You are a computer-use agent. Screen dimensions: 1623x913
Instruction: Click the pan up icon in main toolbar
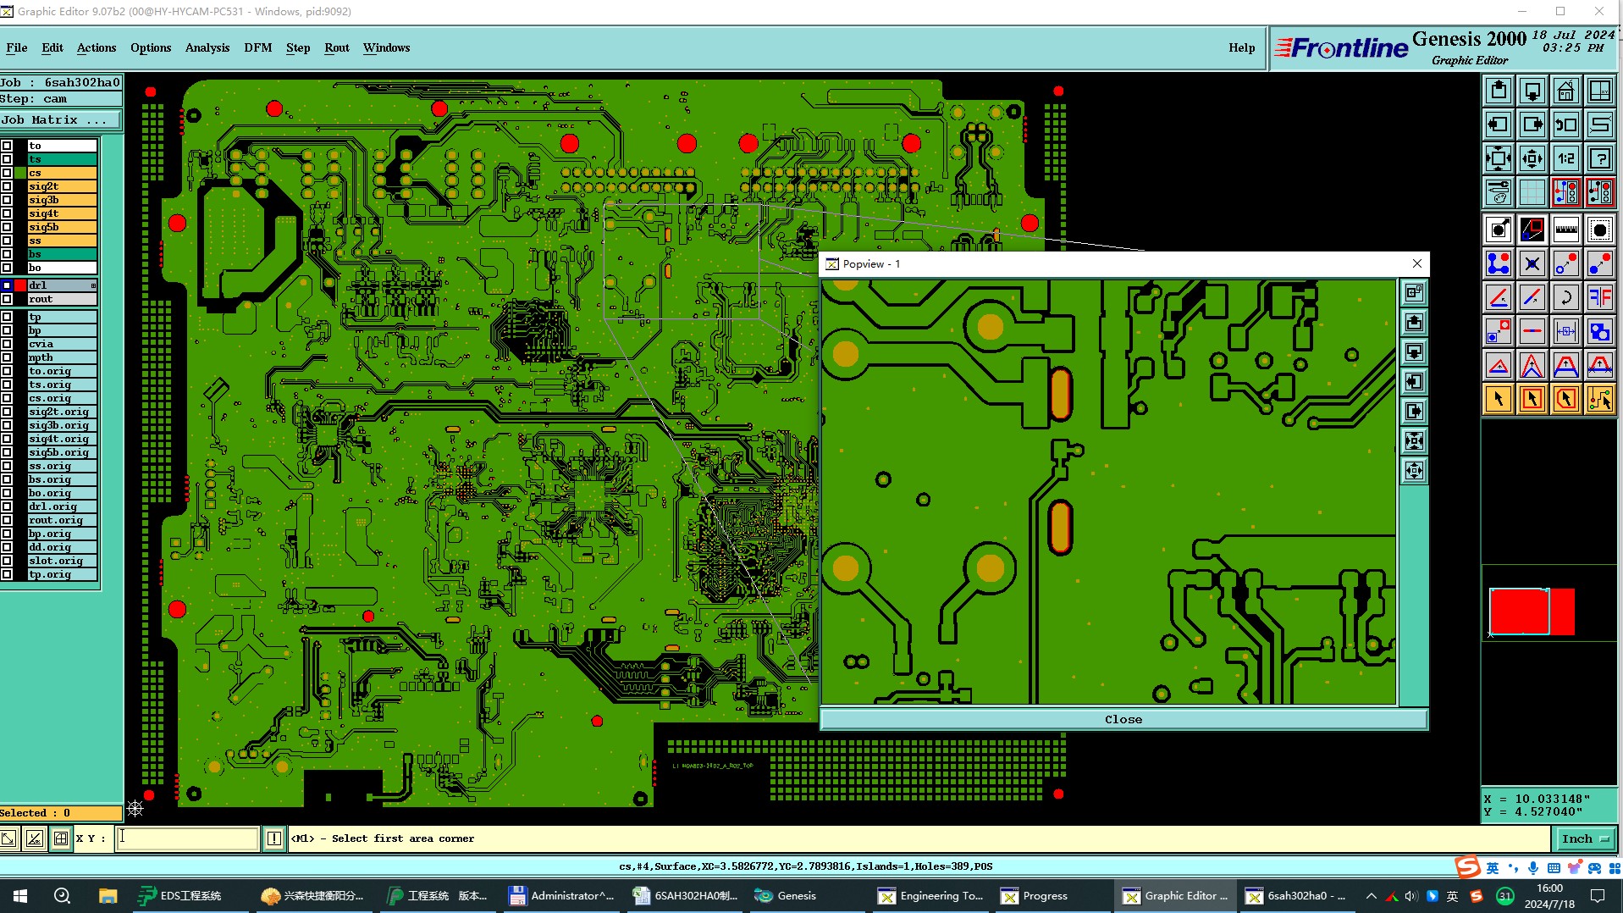1499,91
